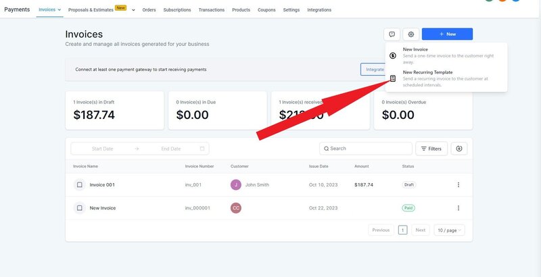Click the blue New button
The height and width of the screenshot is (277, 541).
[x=447, y=34]
